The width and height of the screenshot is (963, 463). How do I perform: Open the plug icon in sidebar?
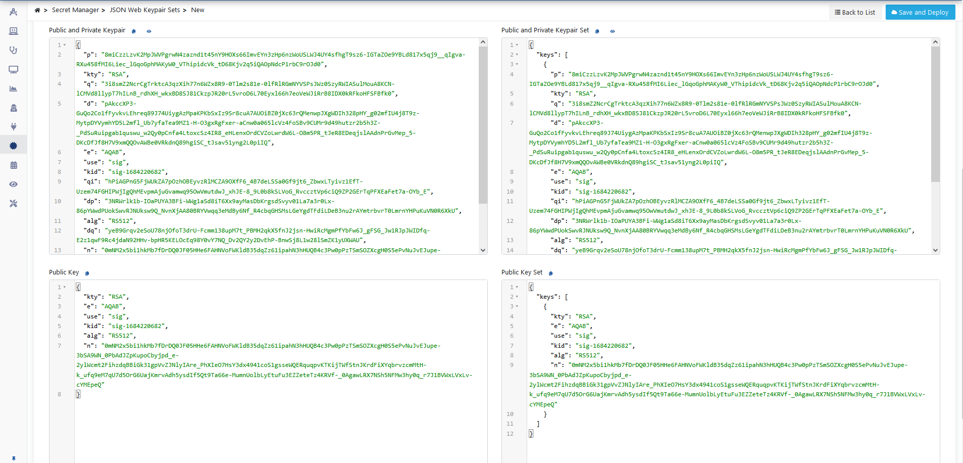tap(14, 126)
